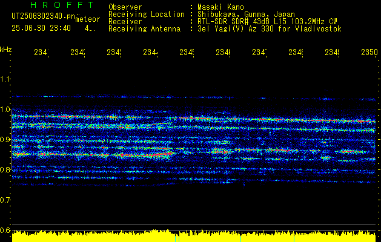Select 3el Yagi(V) Az 330 antenna text

pos(270,29)
